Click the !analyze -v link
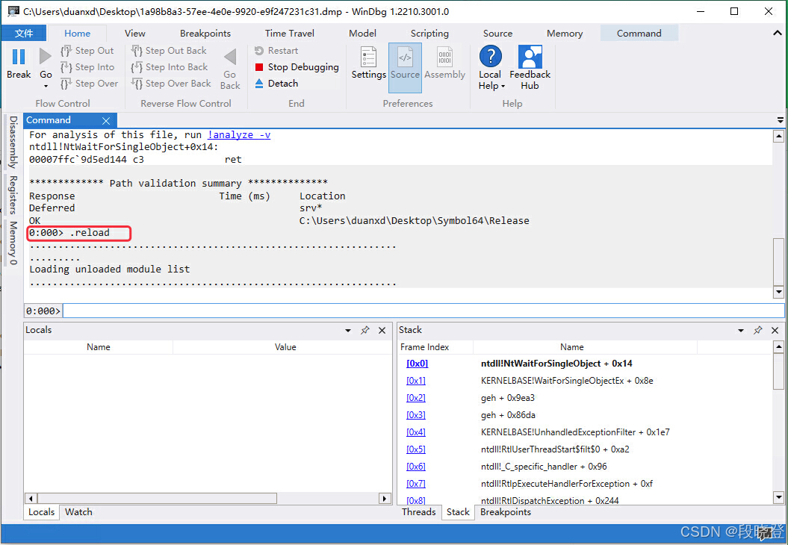788x545 pixels. 239,134
